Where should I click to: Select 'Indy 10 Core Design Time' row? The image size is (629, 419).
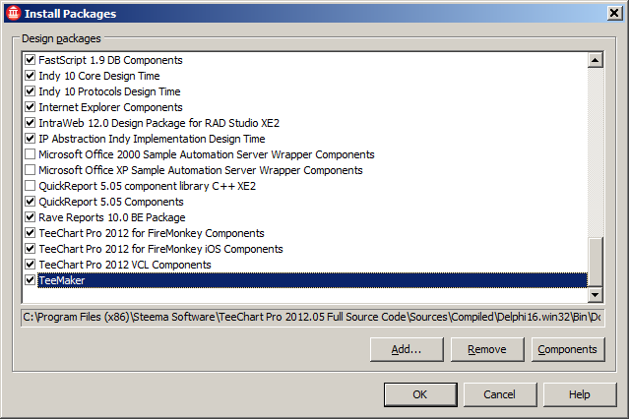tap(99, 76)
